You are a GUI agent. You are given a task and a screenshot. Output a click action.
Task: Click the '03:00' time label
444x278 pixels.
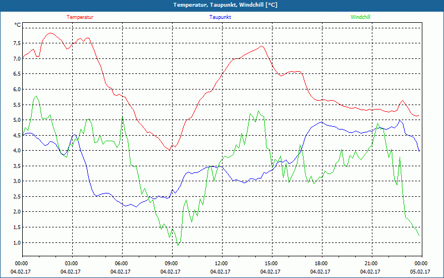point(73,264)
